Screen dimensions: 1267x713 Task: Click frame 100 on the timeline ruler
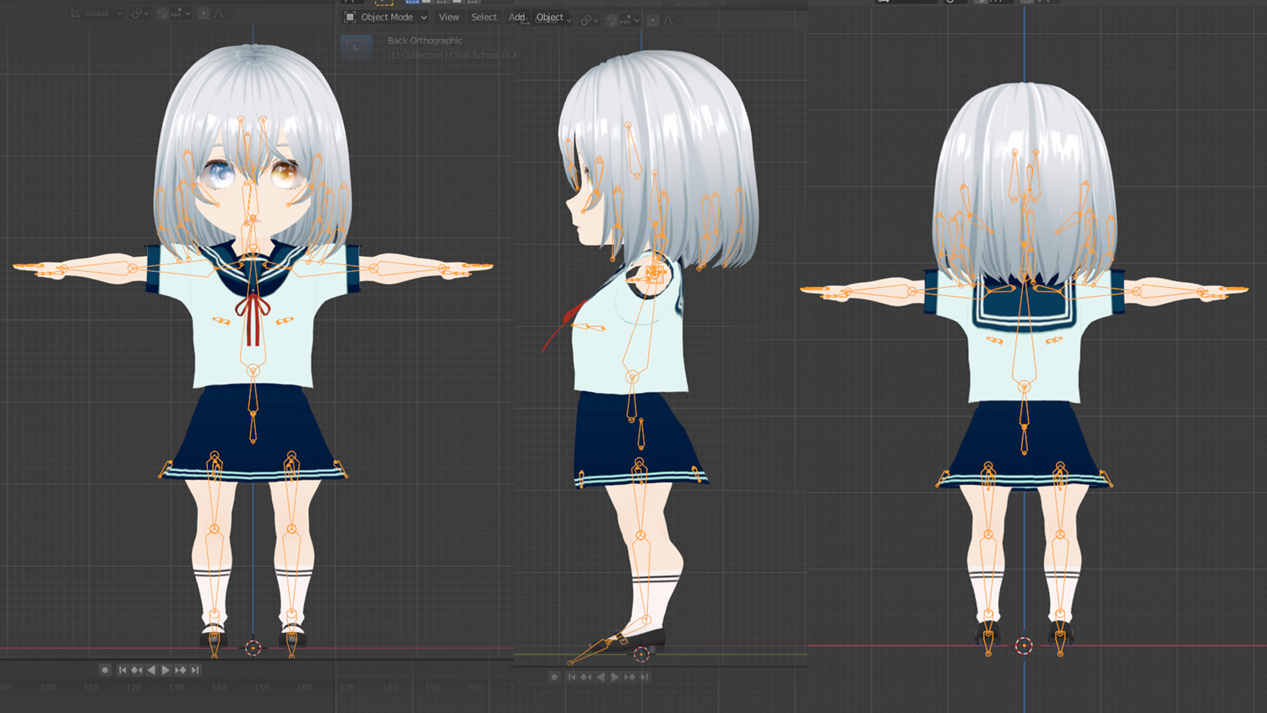coord(48,688)
